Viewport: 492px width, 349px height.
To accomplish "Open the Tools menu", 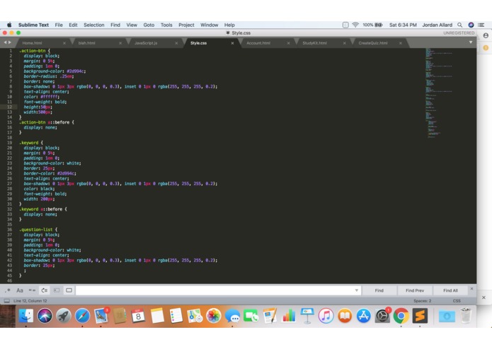I will (x=166, y=25).
